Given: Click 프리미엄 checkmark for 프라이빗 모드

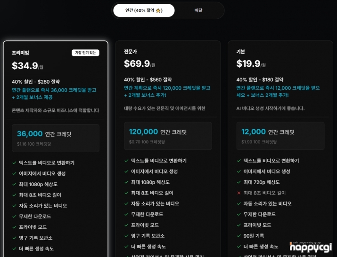Looking at the screenshot, I should click(x=14, y=227).
